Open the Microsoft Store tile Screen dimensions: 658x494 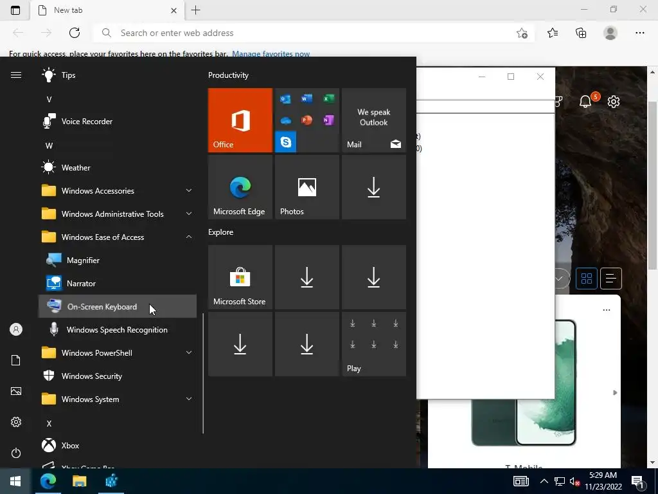[x=240, y=277]
